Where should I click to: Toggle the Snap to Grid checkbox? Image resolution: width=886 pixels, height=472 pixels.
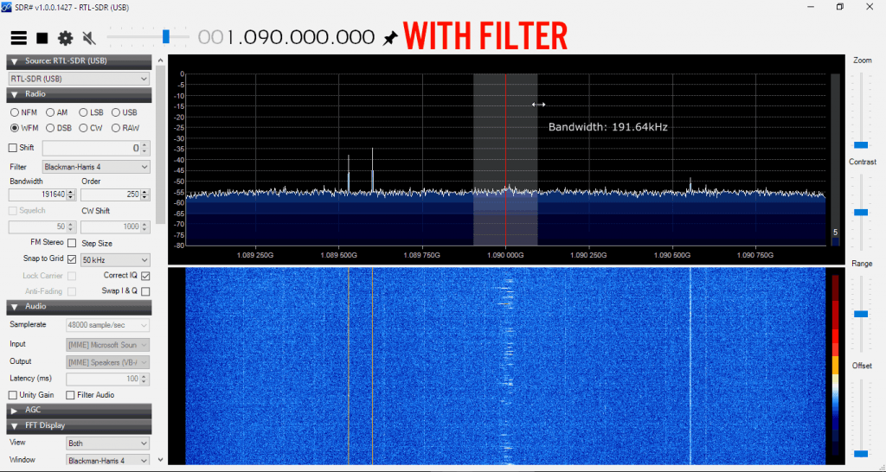[x=72, y=259]
